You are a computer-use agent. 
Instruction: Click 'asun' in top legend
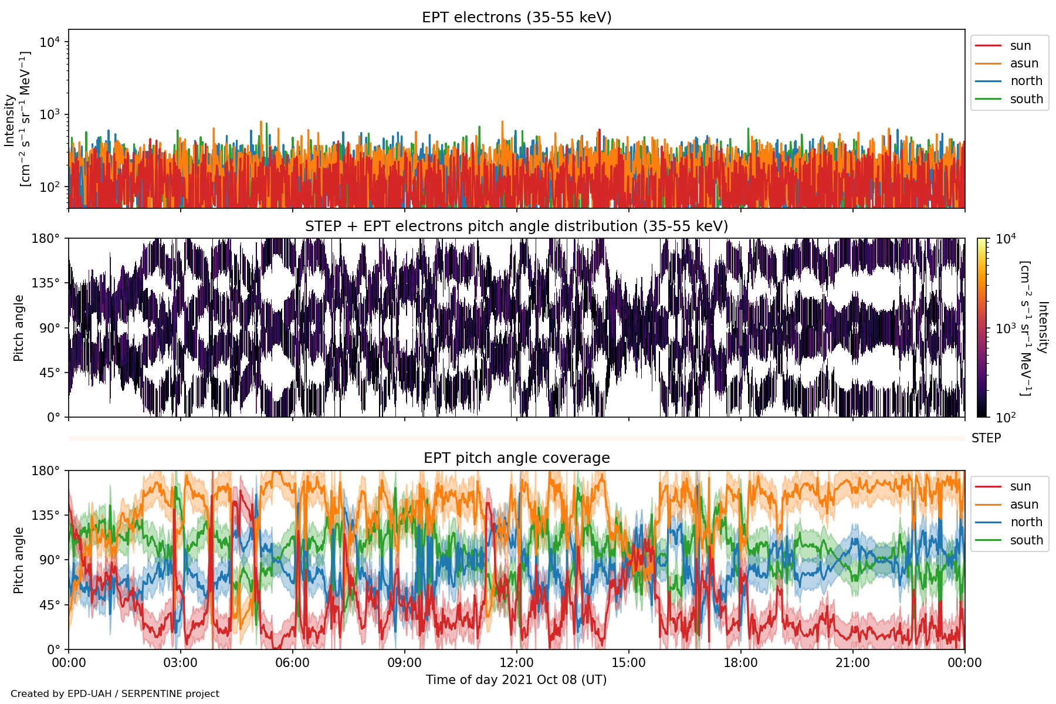(x=1024, y=63)
